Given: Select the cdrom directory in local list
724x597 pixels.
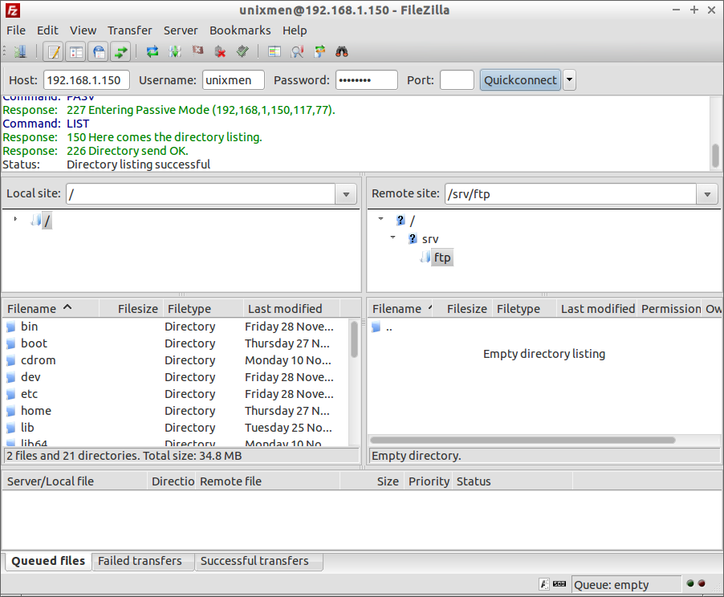Looking at the screenshot, I should 176,360.
